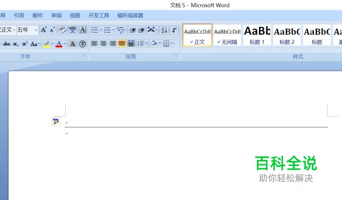Switch to the 福昕阅读器 tab

[x=130, y=15]
